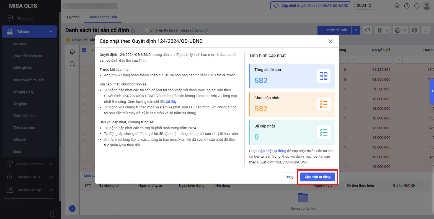Viewport: 434px width, 219px height.
Task: Toggle the select-all checkbox in table header
Action: pyautogui.click(x=84, y=50)
